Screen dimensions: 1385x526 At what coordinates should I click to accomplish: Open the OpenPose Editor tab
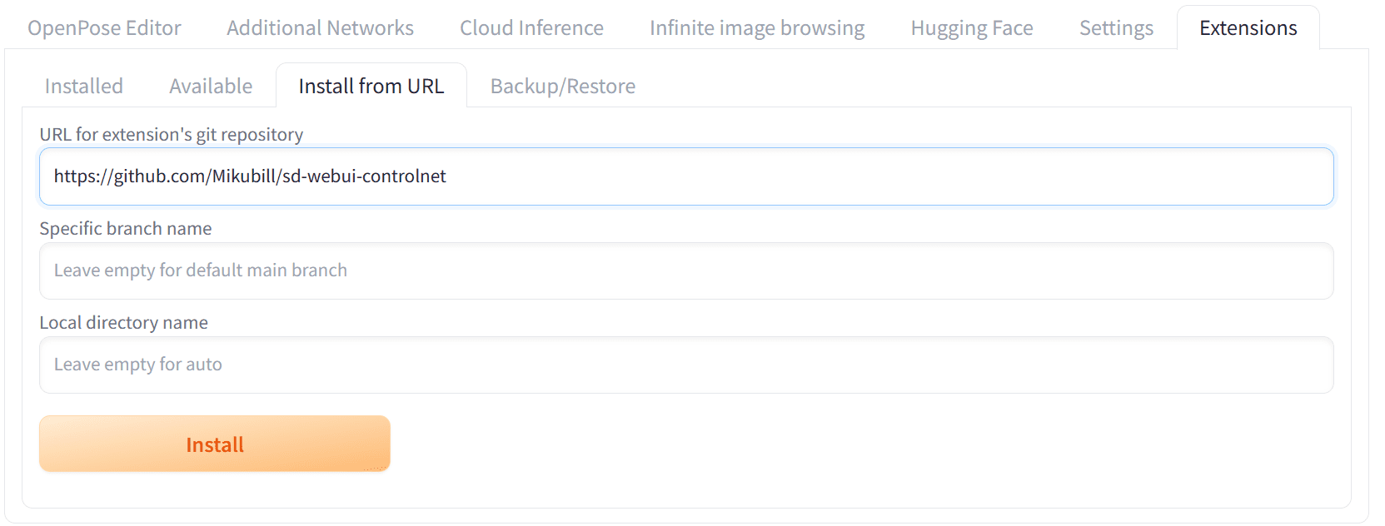point(104,28)
